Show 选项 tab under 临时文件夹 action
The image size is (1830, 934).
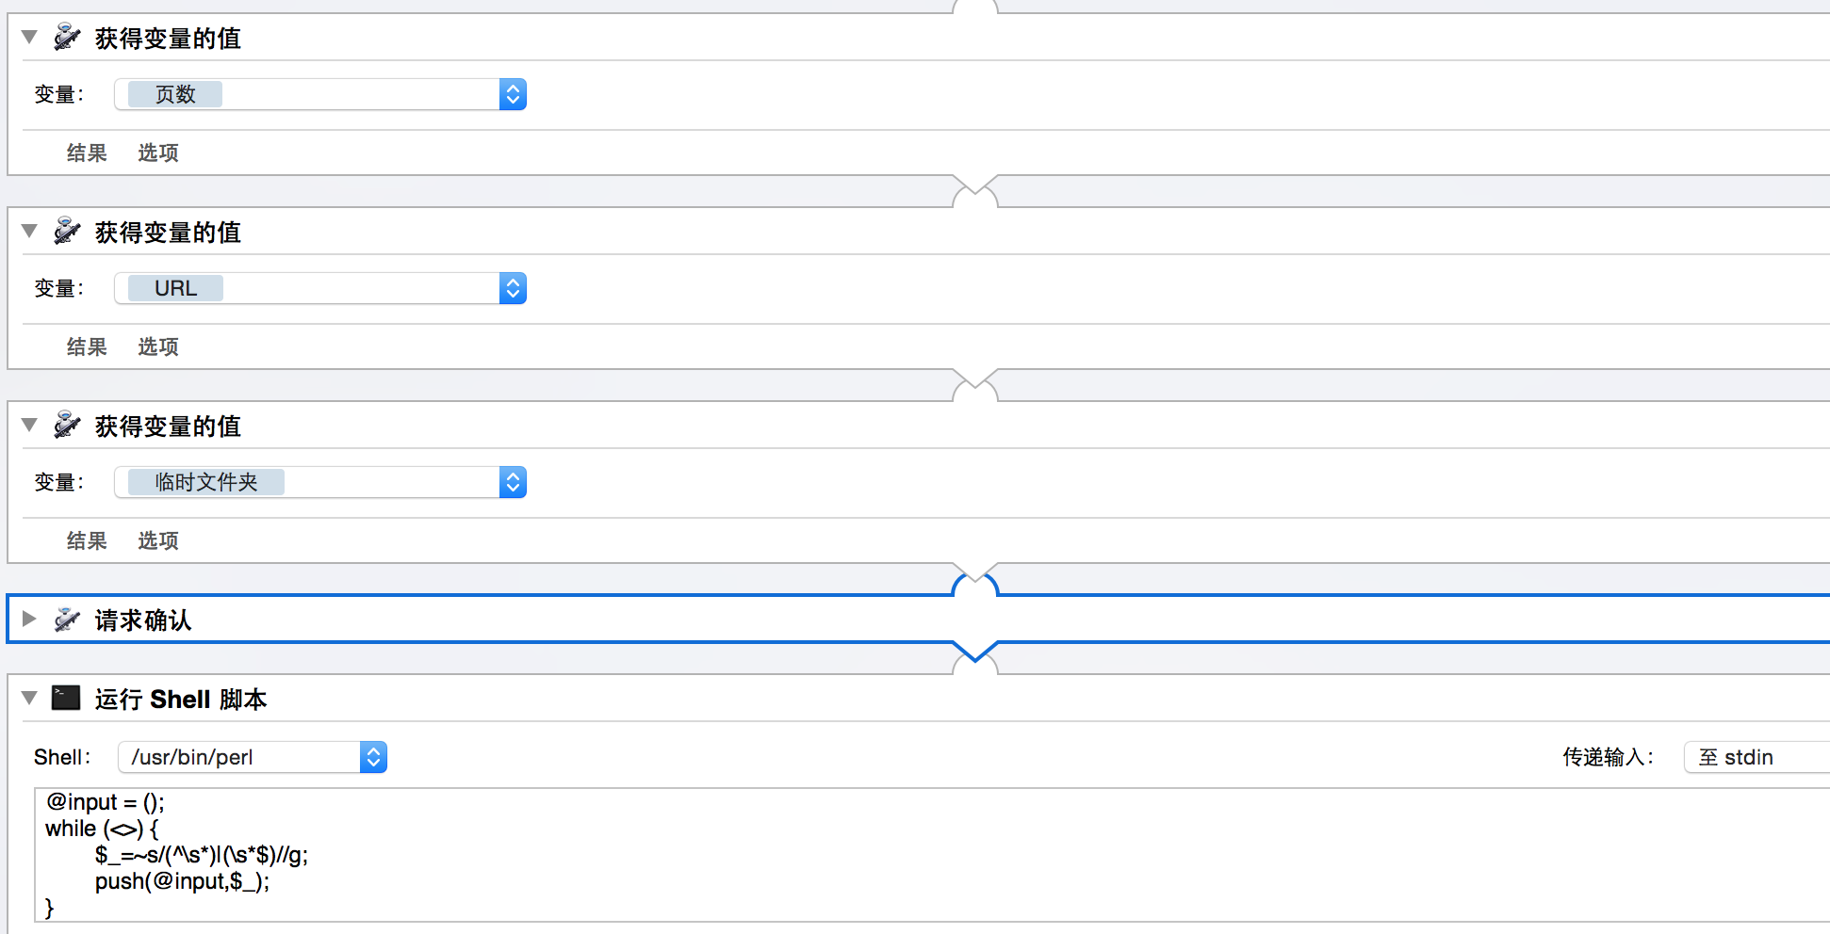[x=158, y=540]
